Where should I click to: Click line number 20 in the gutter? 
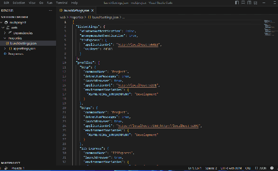(64, 108)
